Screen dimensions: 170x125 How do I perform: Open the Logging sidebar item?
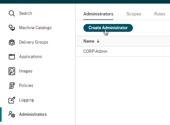point(27,100)
